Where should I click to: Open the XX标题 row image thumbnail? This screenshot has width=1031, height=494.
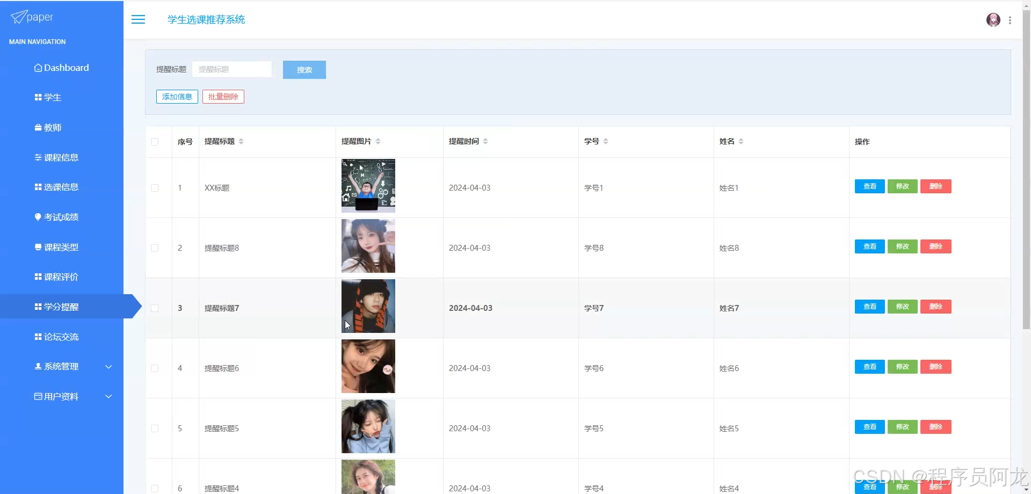[368, 186]
